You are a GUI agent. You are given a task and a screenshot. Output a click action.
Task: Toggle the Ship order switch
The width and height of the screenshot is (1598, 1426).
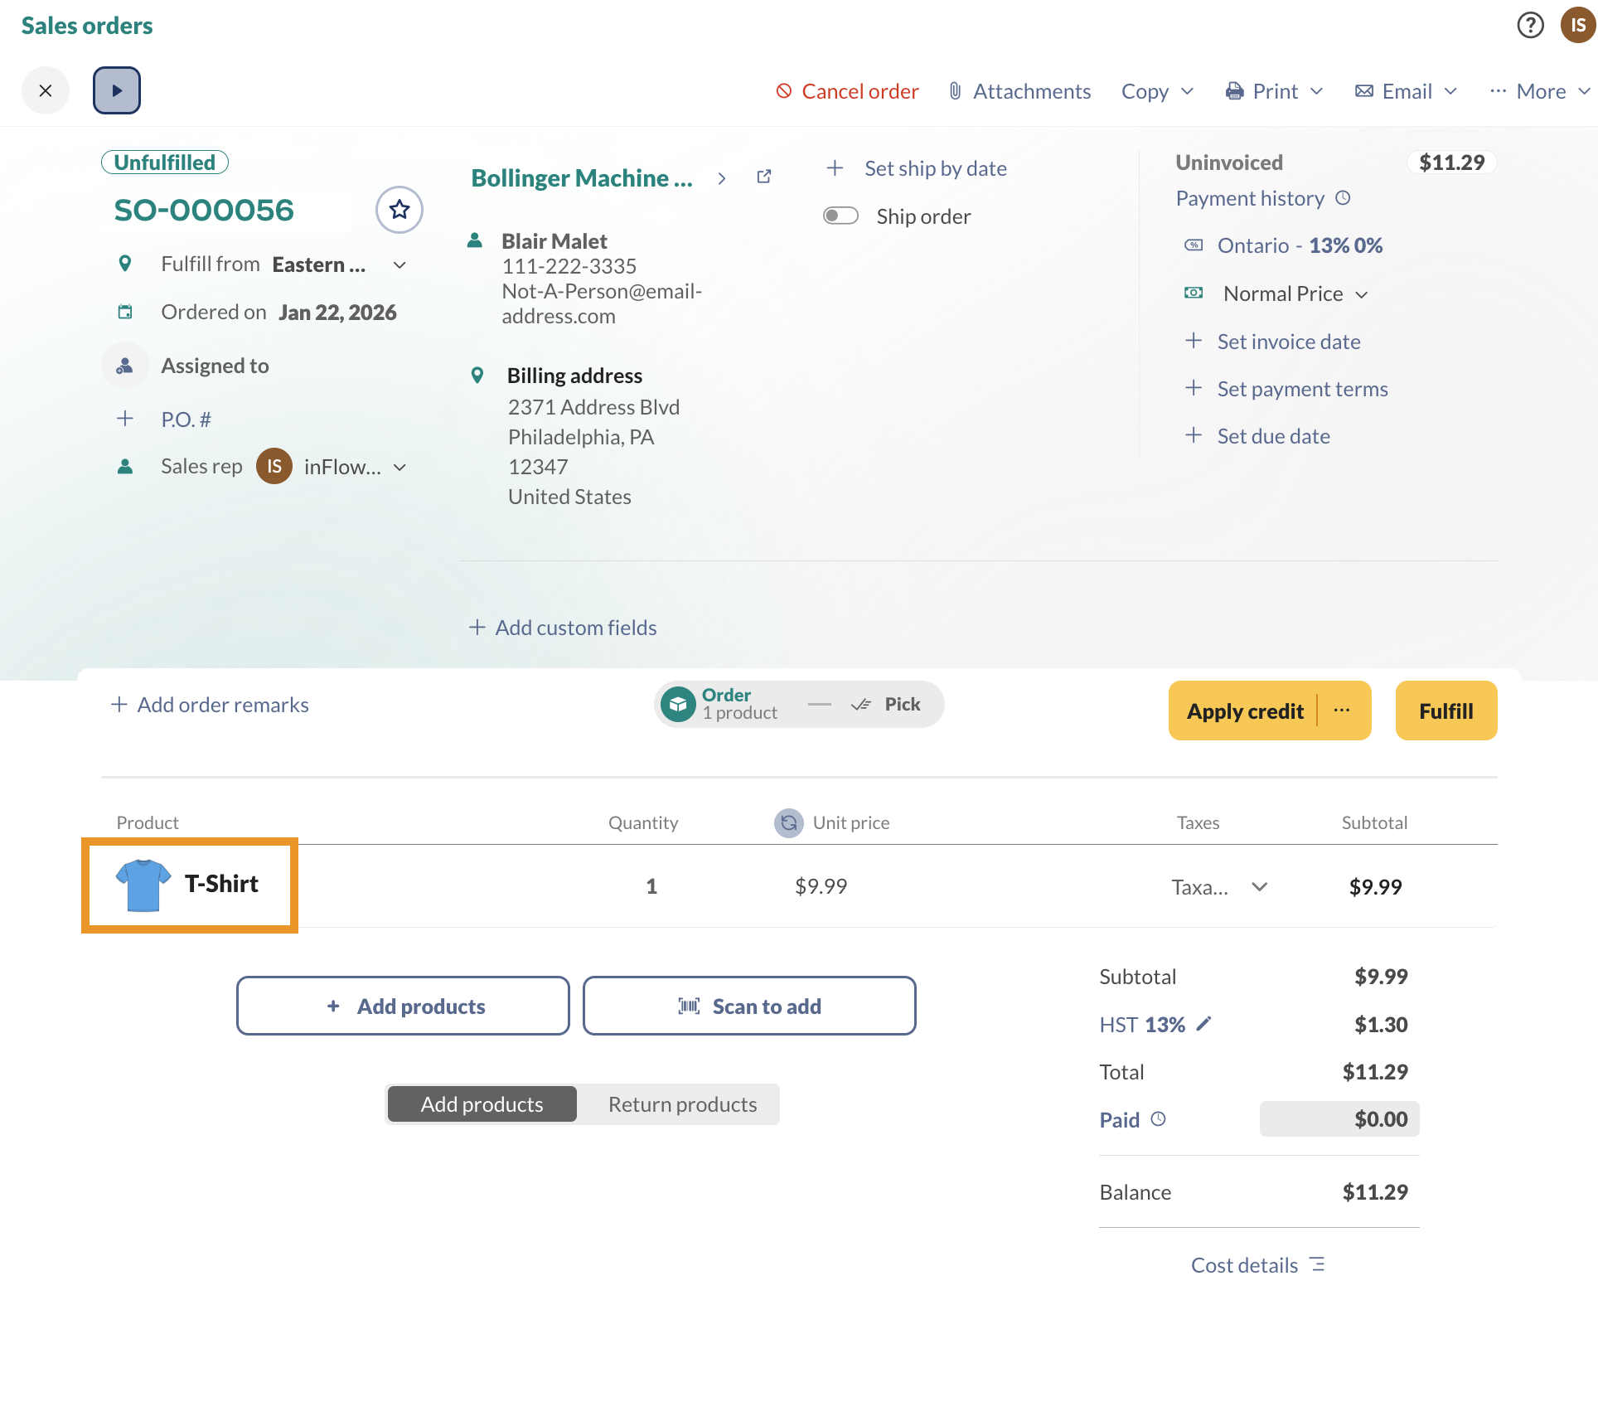(x=840, y=216)
